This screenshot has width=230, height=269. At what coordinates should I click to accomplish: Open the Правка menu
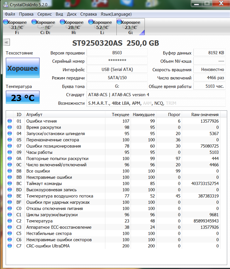26,14
